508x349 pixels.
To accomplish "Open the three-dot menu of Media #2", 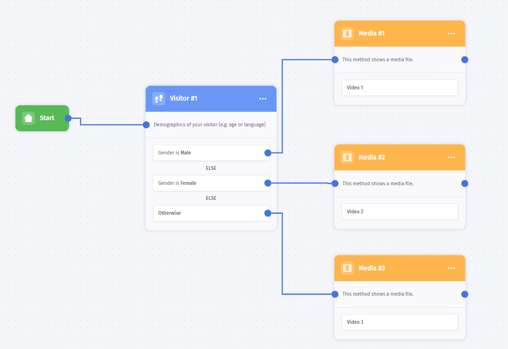I will point(451,157).
